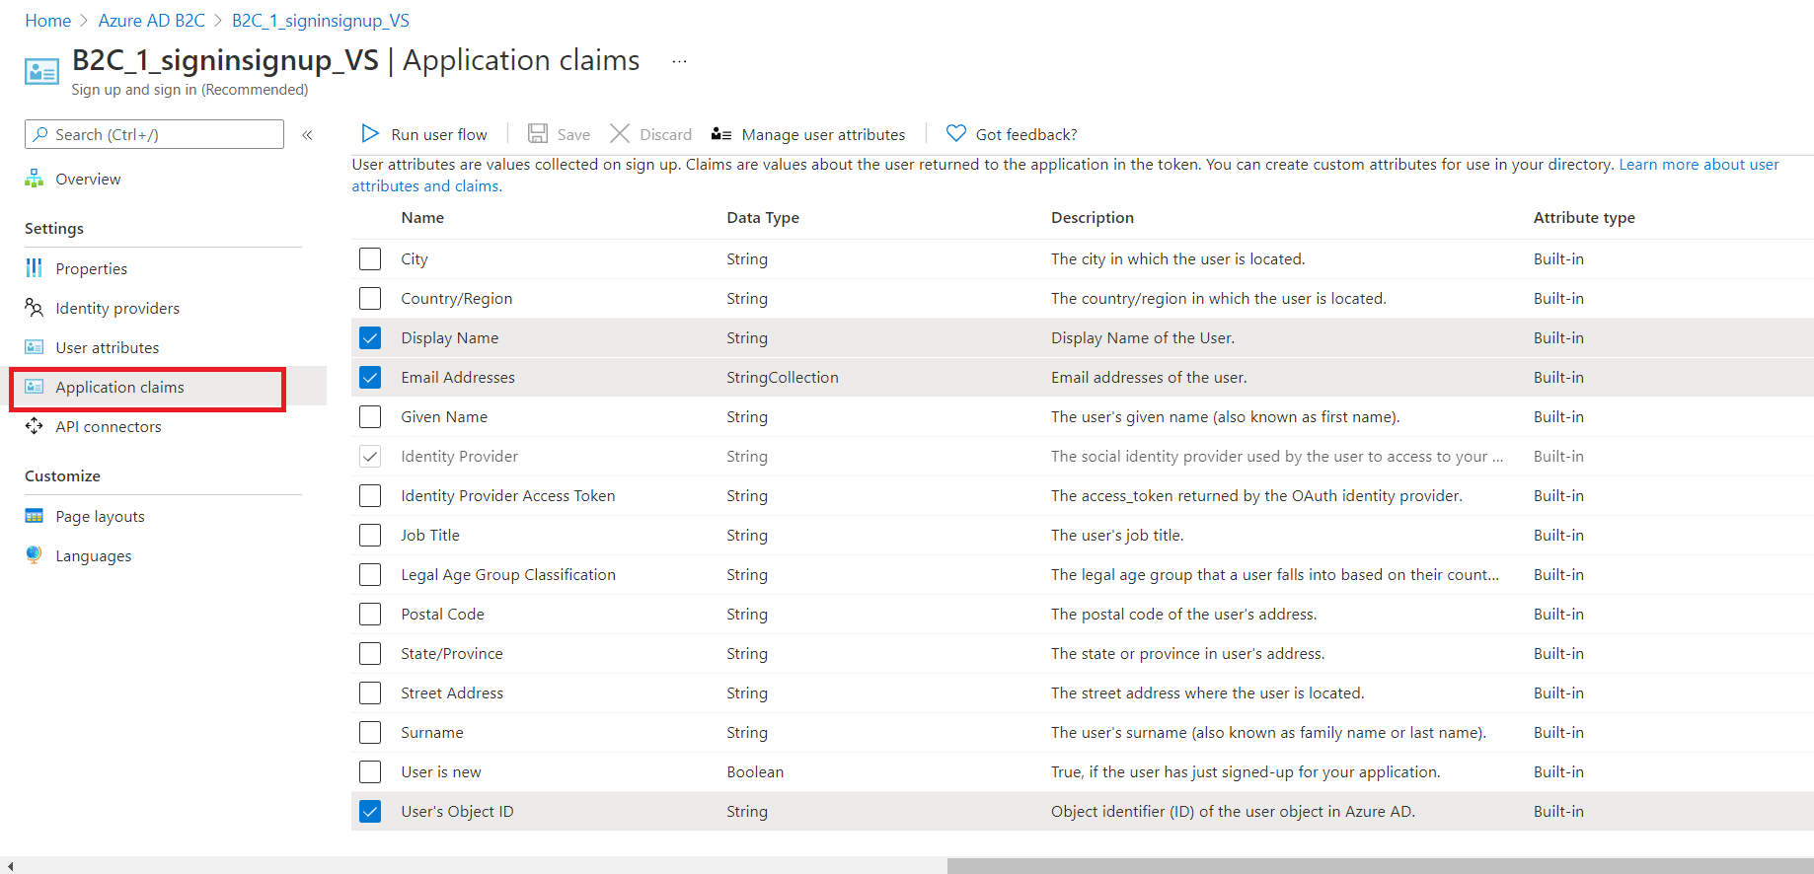Check the City claim checkbox
Screen dimensions: 1814x874
(x=370, y=258)
